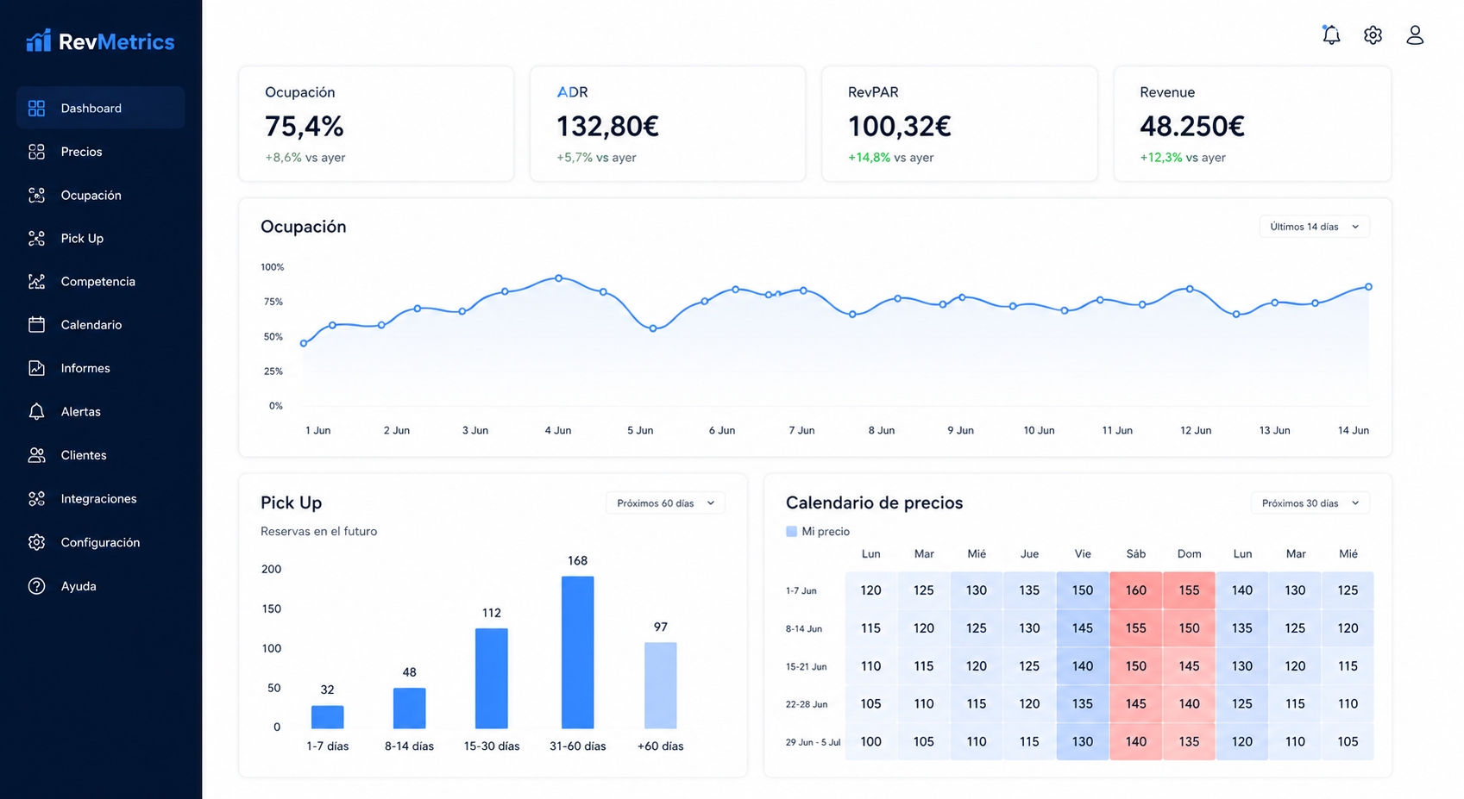This screenshot has height=799, width=1464.
Task: Click the Integraciones sidebar icon
Action: point(36,498)
